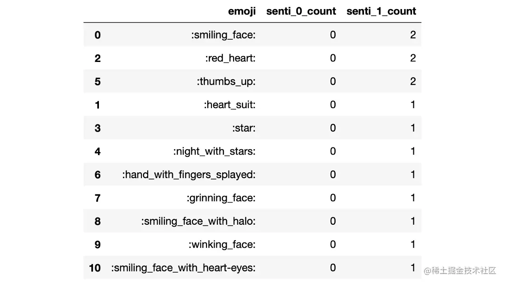
Task: Click senti_1_count value for :smiling_face:
Action: (412, 35)
